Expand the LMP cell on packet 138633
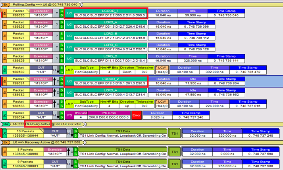This screenshot has width=283, height=170. [69, 104]
